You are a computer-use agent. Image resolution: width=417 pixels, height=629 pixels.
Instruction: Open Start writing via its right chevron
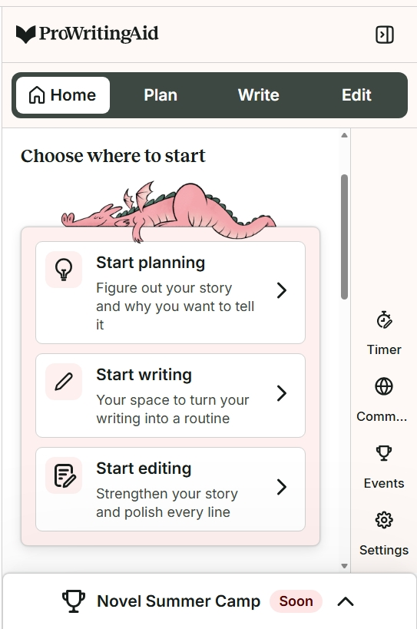click(x=282, y=393)
